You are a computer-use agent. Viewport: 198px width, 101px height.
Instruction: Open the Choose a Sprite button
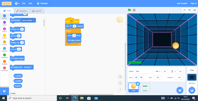180,90
